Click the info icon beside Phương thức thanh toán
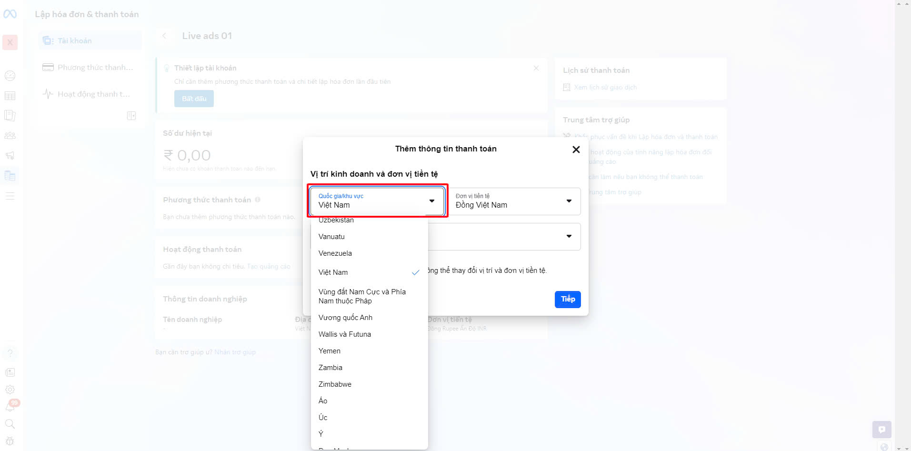This screenshot has width=911, height=451. (258, 200)
